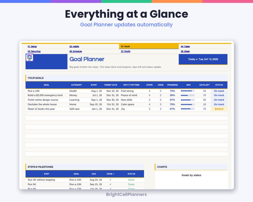253x202 pixels.
Task: Click Days Left value 33
Action: [205, 91]
